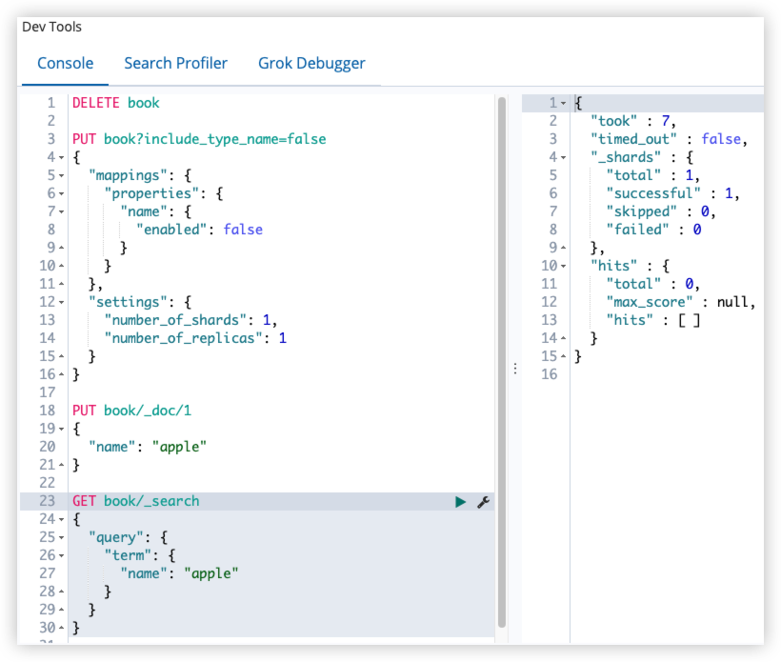
Task: Click the 'DELETE book' line
Action: coord(115,103)
